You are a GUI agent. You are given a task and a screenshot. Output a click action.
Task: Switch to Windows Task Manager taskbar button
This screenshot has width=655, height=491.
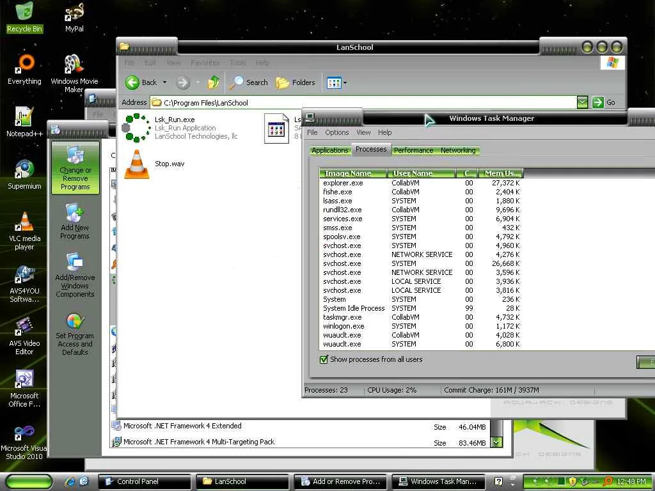tap(438, 481)
